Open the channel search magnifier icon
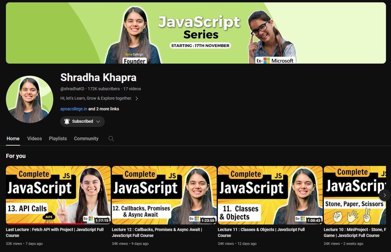The height and width of the screenshot is (252, 391). pyautogui.click(x=111, y=139)
